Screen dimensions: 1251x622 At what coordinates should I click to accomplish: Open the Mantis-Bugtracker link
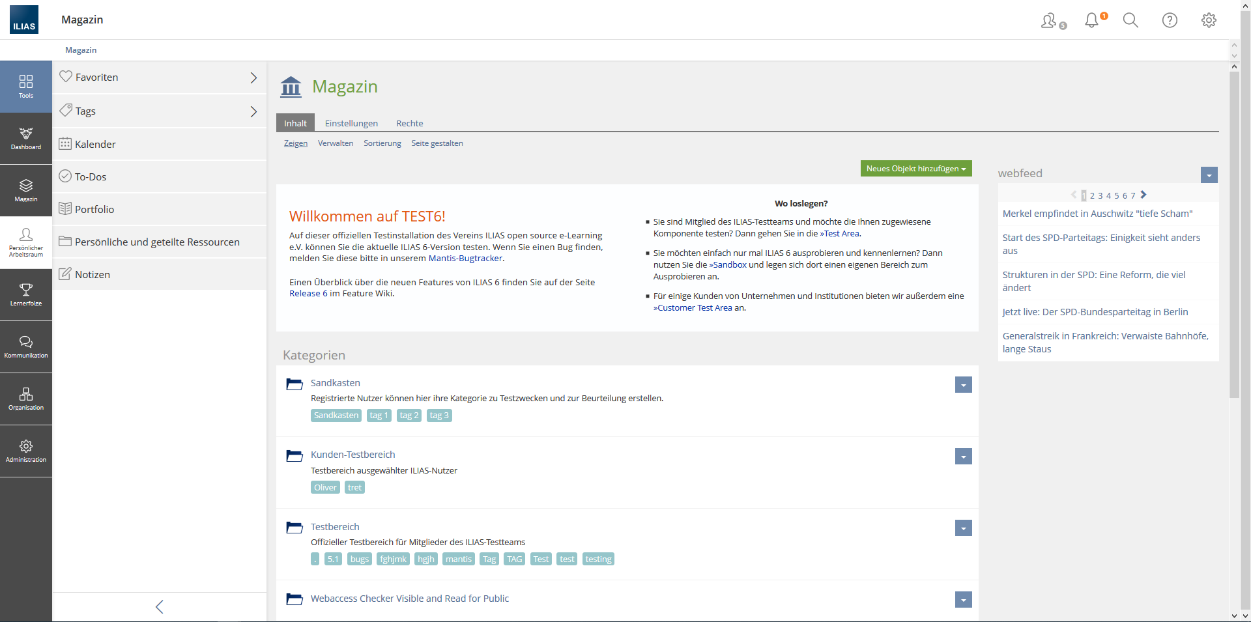[465, 259]
